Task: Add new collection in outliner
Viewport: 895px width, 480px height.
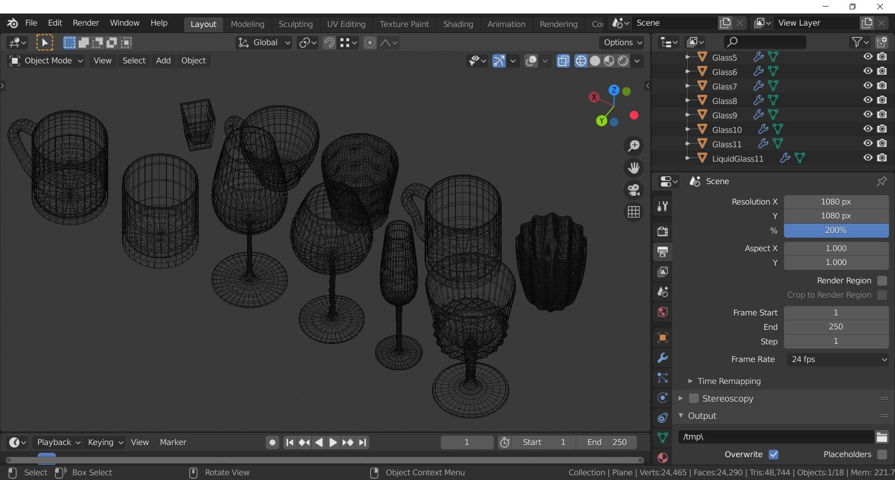Action: click(881, 42)
